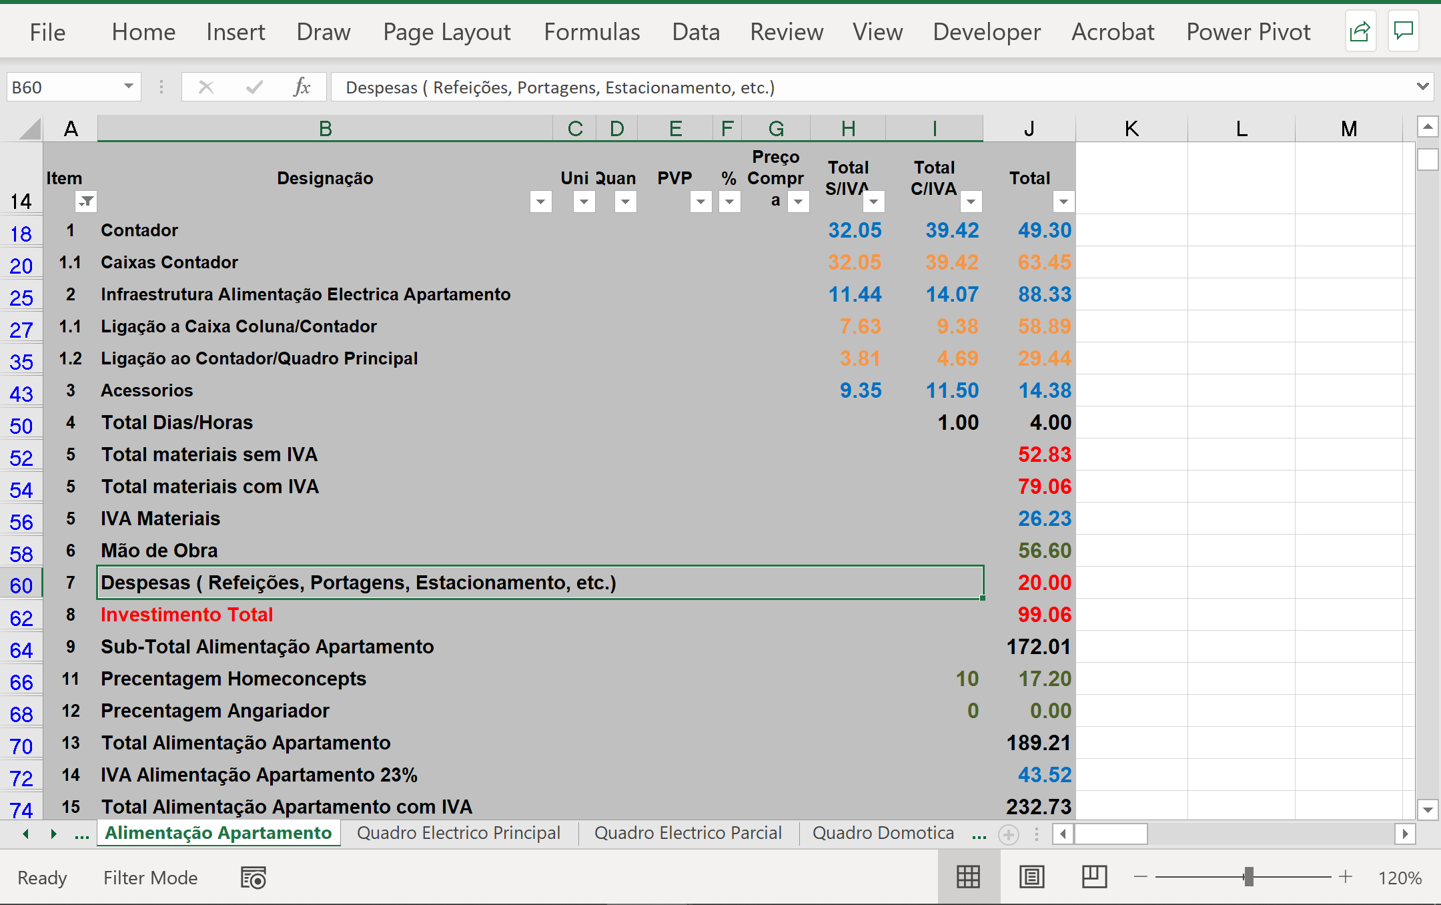Click the zoom in plus button
This screenshot has width=1441, height=905.
[1346, 877]
